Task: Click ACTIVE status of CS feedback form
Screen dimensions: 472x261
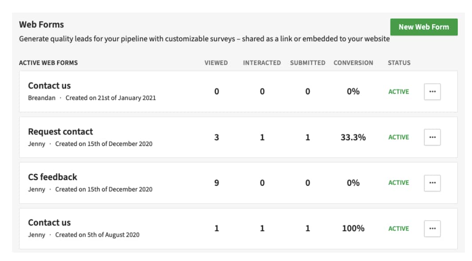Action: coord(398,183)
